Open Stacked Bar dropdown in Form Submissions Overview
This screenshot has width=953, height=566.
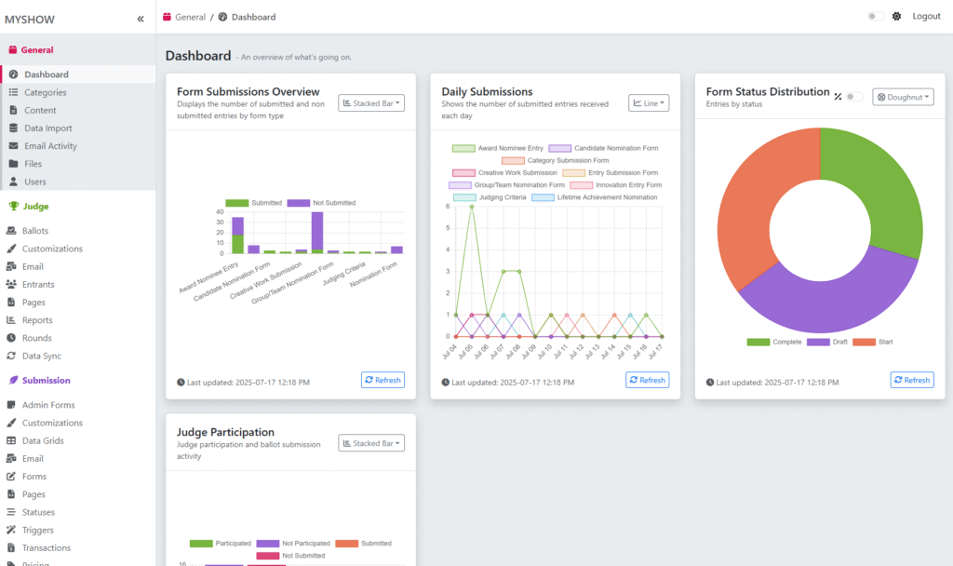[371, 103]
